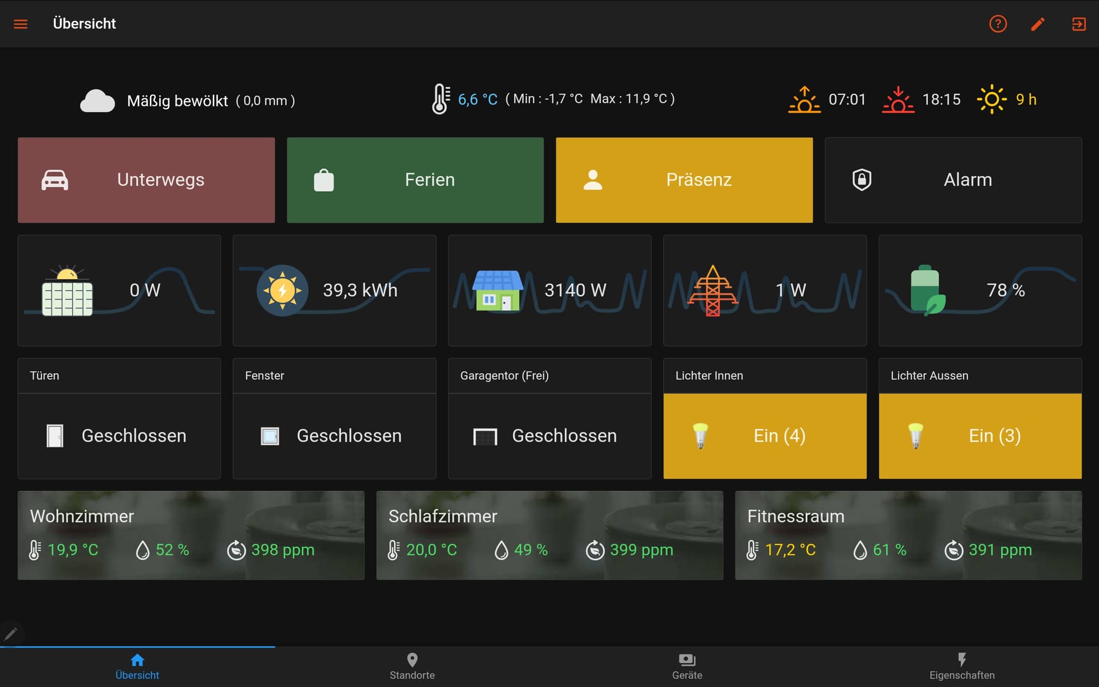The width and height of the screenshot is (1099, 687).
Task: Toggle Lichter Aussen Ein (3) tile
Action: click(980, 436)
